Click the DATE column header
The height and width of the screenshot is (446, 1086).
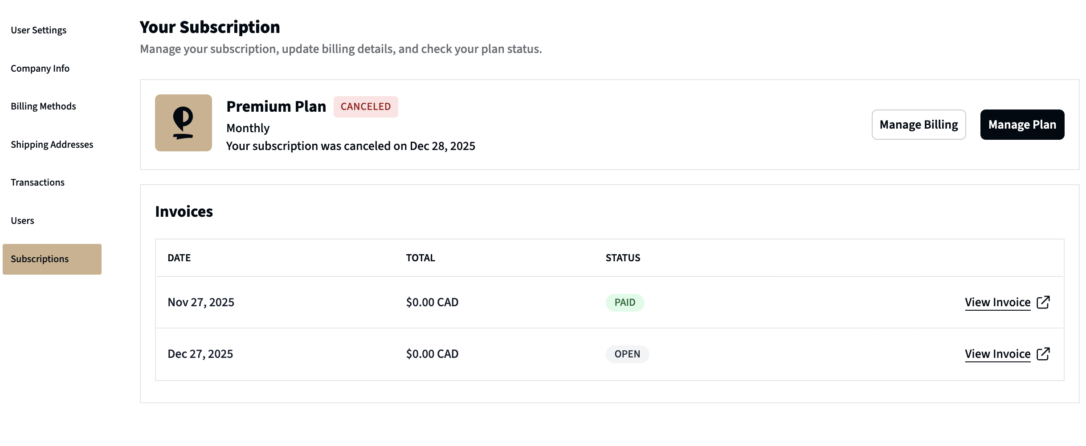click(x=179, y=258)
